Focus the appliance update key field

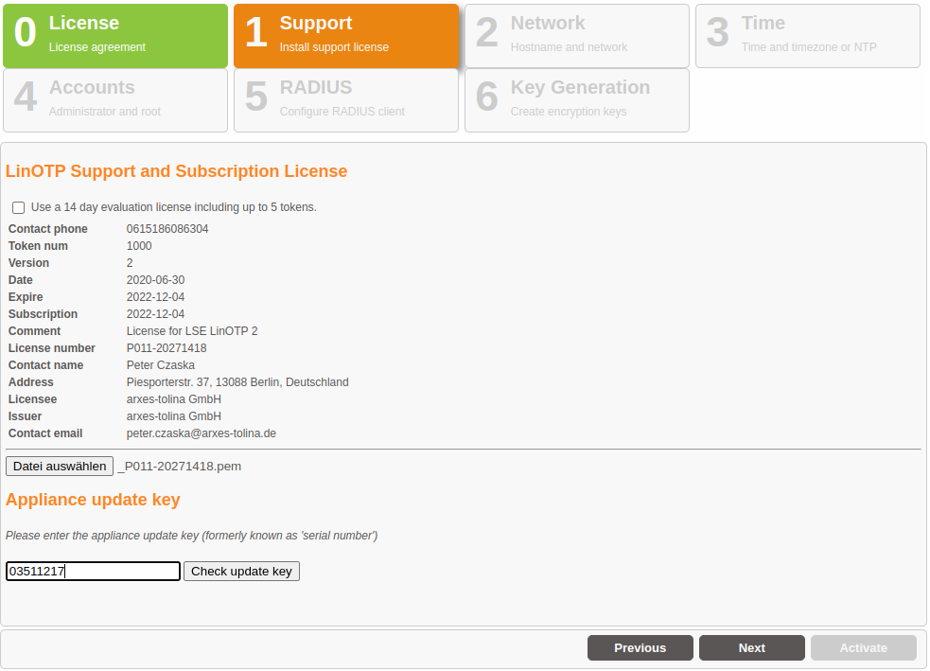(93, 572)
